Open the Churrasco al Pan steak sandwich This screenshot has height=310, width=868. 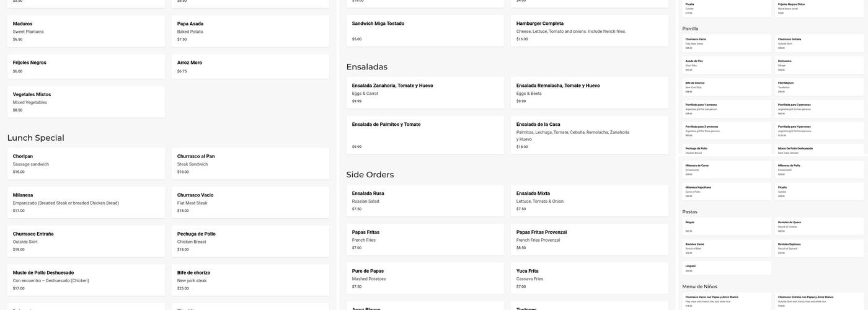click(x=250, y=164)
